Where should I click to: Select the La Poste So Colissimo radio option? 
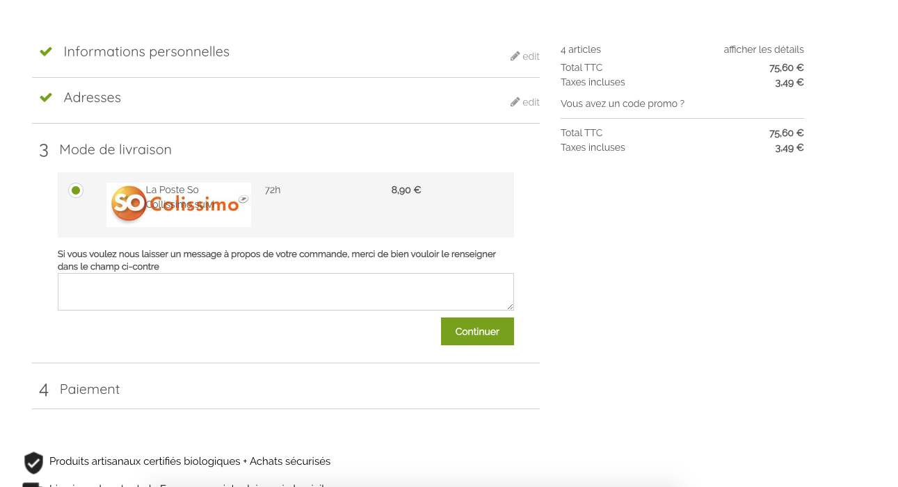(x=76, y=190)
